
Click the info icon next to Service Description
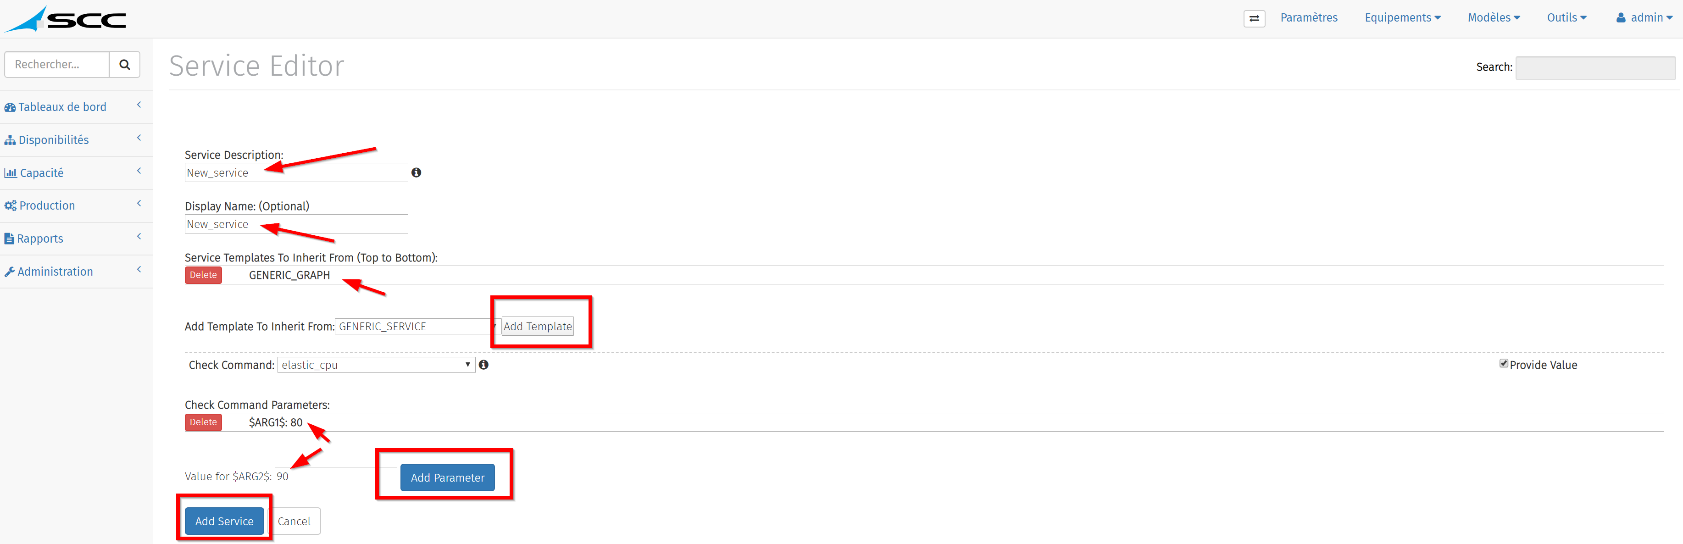tap(416, 172)
